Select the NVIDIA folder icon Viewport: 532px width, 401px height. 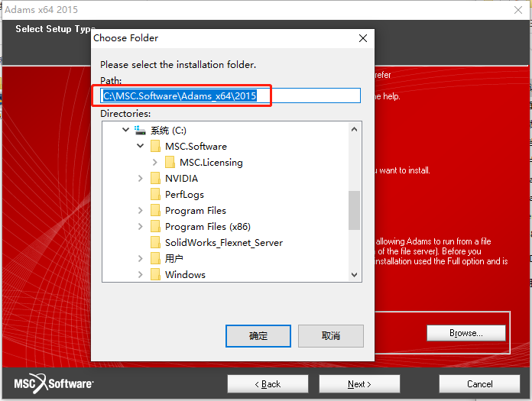(155, 178)
